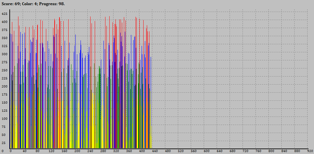Select the 425 label on vertical axis

pos(4,14)
